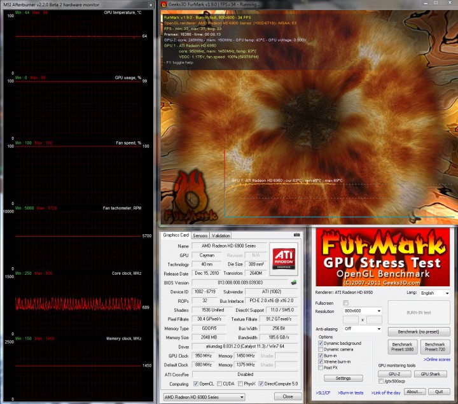Open FurMark Settings button
This screenshot has width=458, height=404.
coord(343,378)
